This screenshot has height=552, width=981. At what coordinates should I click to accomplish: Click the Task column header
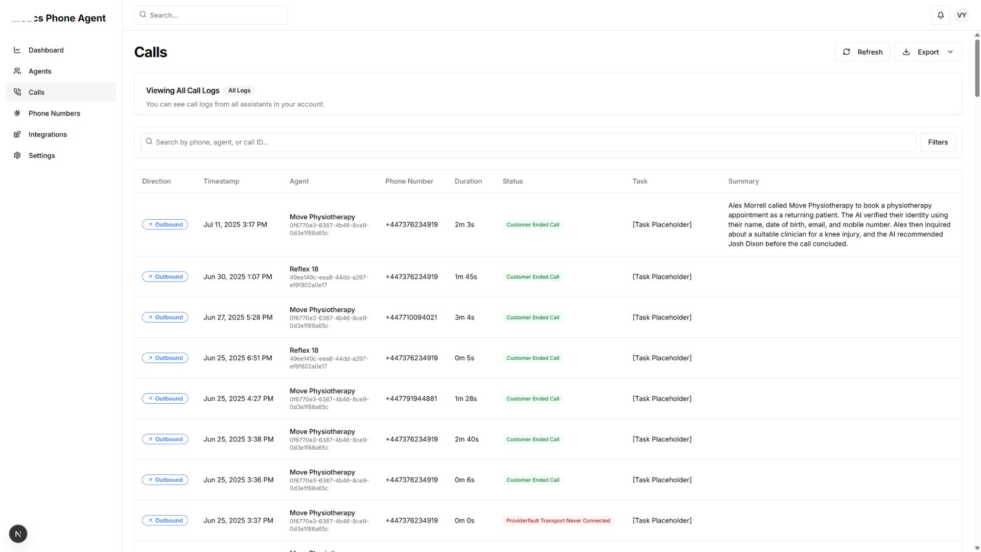tap(640, 181)
